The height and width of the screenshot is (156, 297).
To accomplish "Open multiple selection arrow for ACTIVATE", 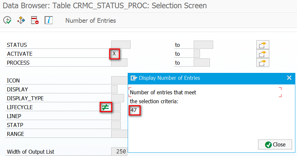I will 263,54.
